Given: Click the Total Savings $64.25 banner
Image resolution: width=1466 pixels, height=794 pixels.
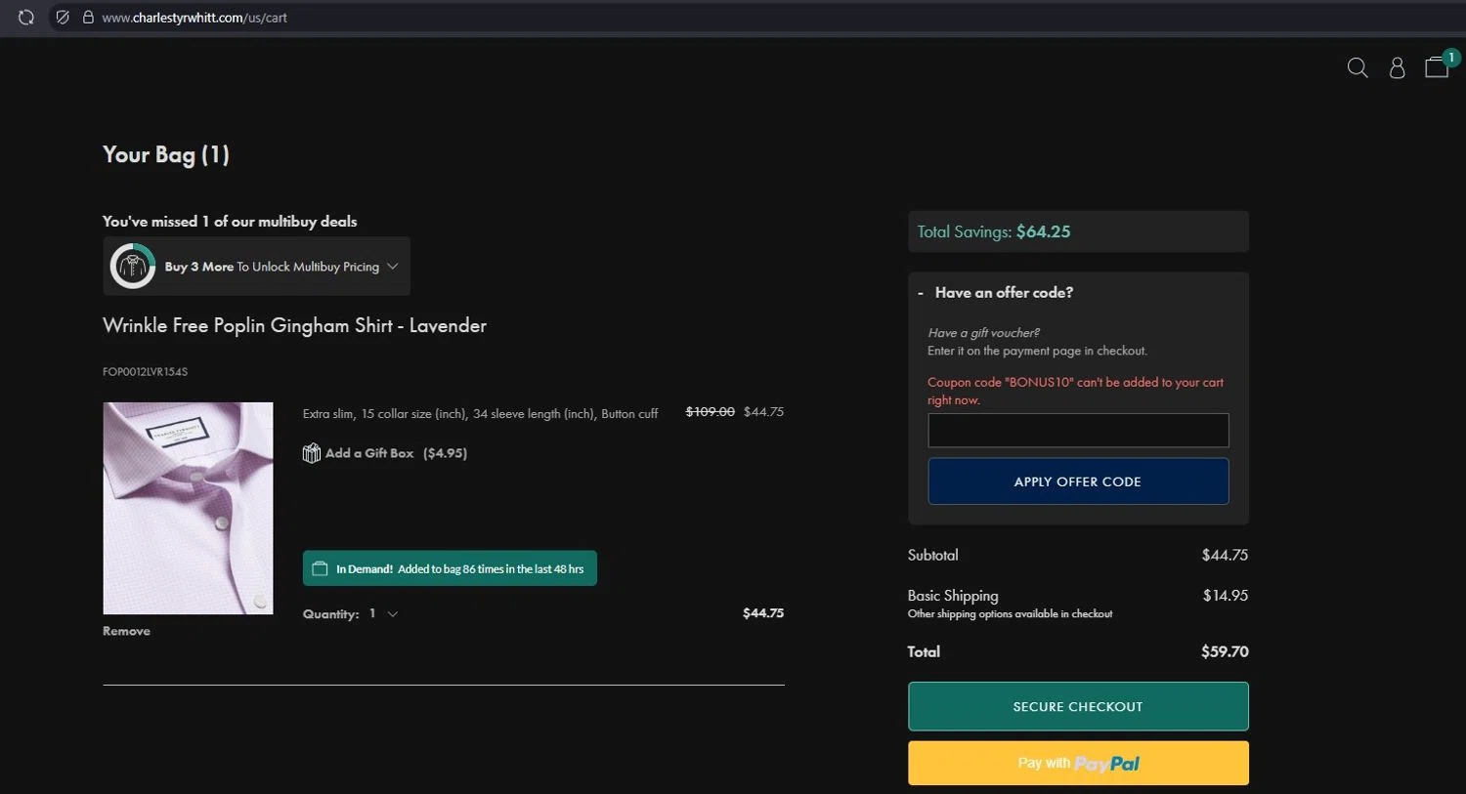Looking at the screenshot, I should tap(1078, 231).
